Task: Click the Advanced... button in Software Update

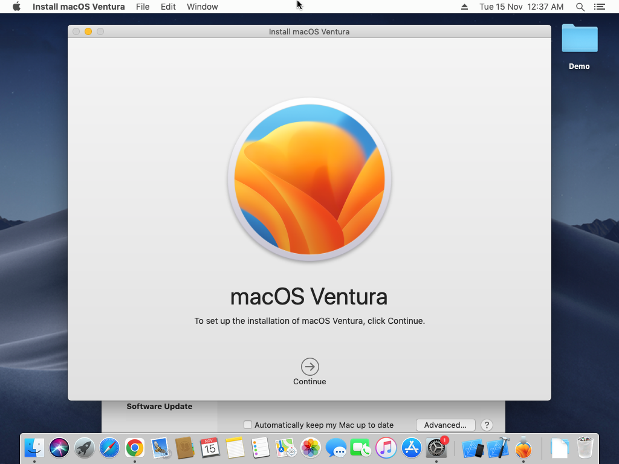Action: point(446,425)
